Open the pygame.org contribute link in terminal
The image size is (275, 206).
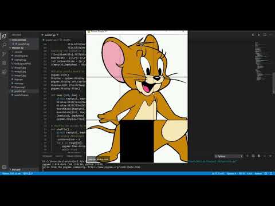(x=114, y=167)
